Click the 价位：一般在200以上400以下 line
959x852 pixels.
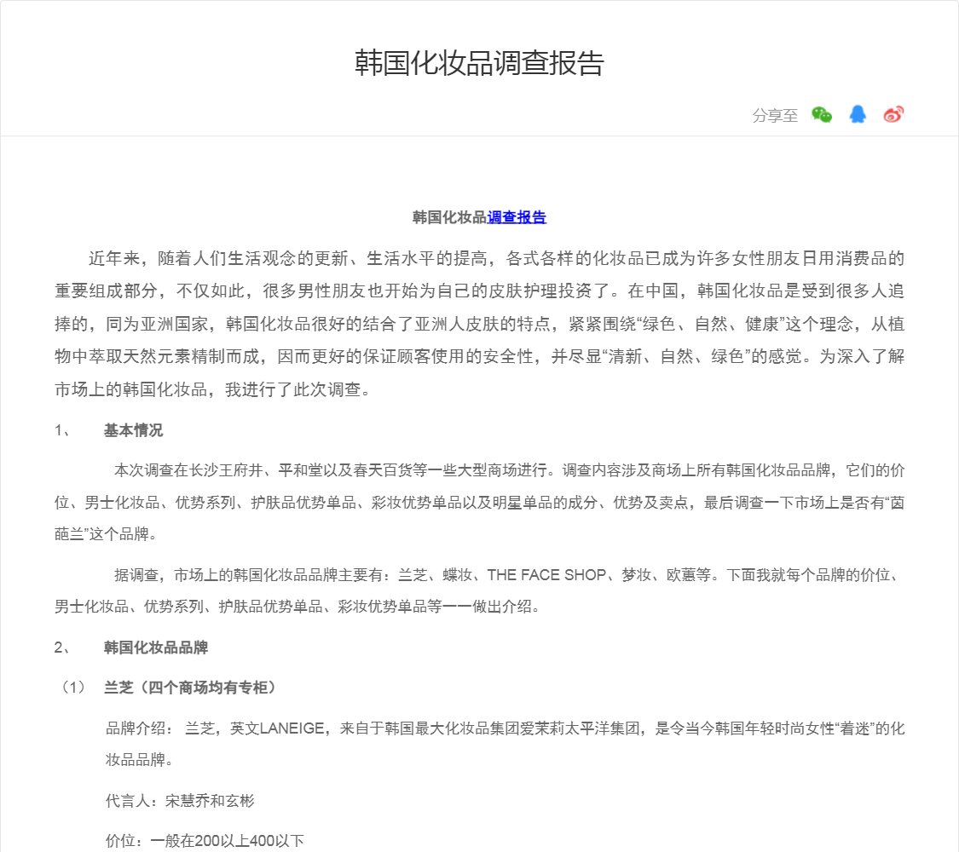click(x=205, y=840)
